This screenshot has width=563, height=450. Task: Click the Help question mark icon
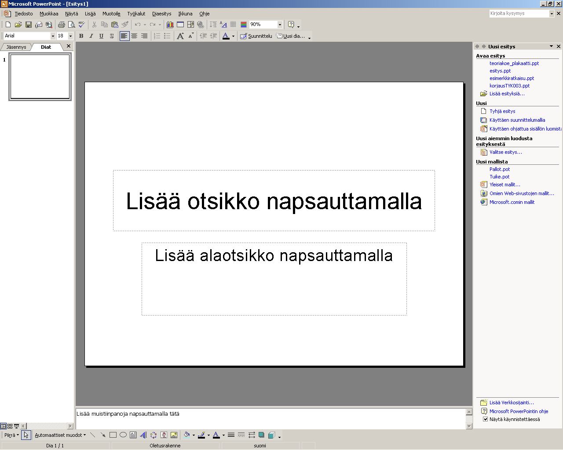[291, 25]
